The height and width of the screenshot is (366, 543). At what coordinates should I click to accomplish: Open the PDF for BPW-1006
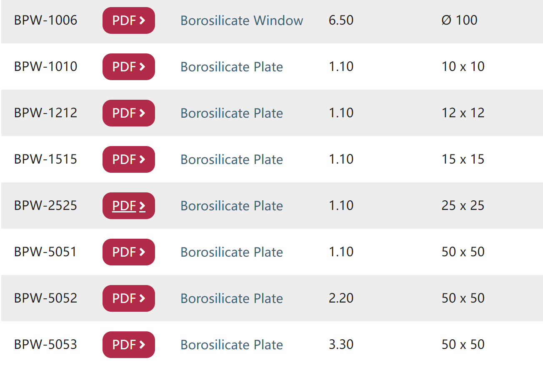click(x=129, y=20)
